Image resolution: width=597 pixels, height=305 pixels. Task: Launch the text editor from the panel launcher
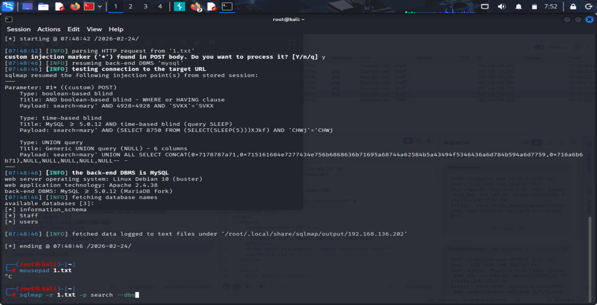[59, 6]
